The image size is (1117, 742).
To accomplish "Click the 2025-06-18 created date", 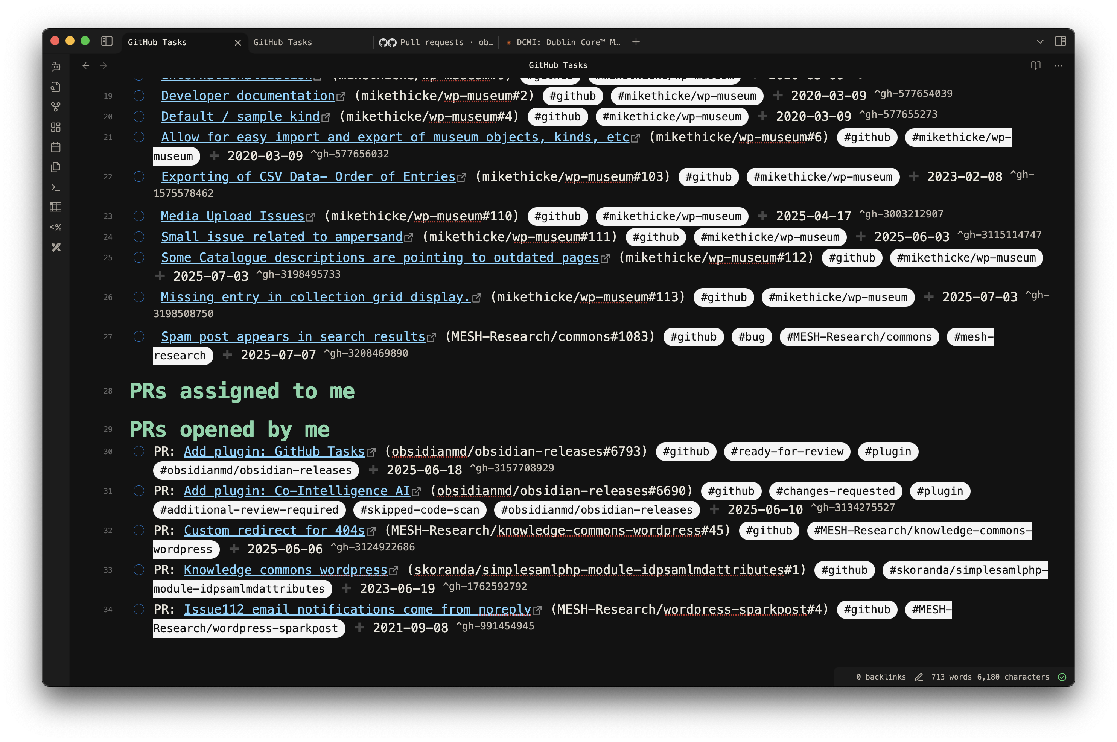I will 424,470.
